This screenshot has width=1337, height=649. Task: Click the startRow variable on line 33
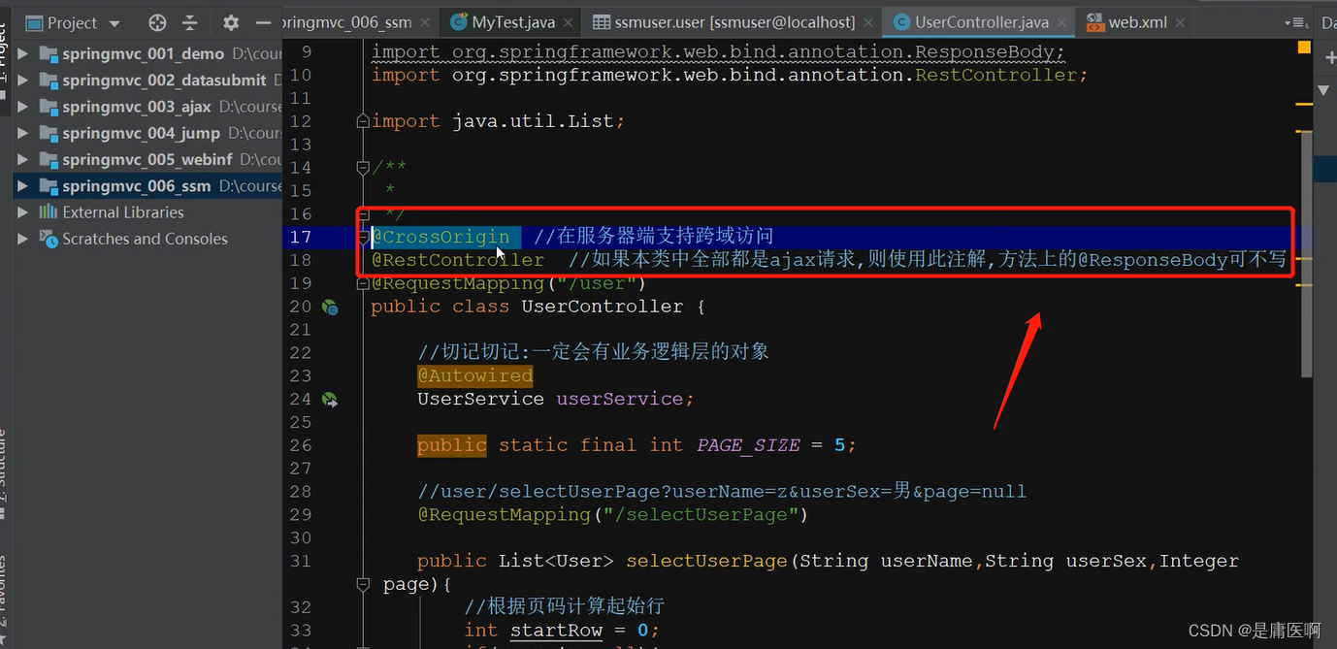point(556,630)
